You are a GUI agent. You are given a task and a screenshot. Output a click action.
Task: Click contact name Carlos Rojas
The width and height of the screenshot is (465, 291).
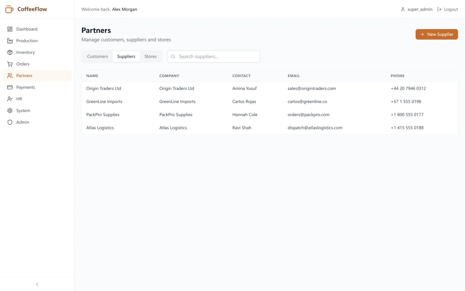tap(244, 101)
